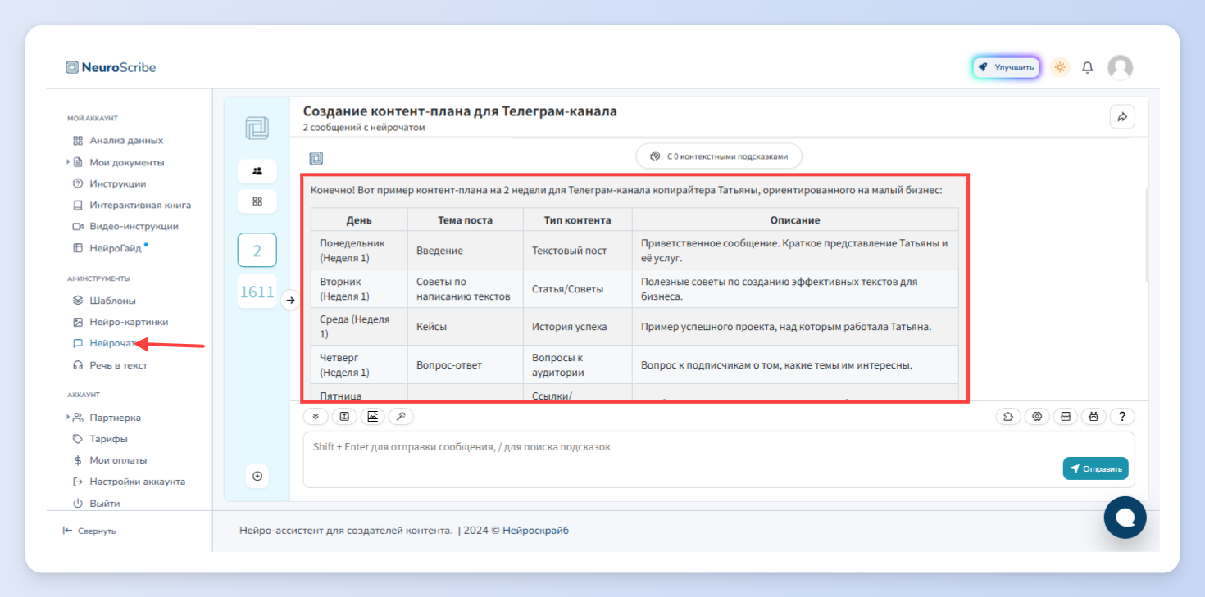Click the Описание column header

795,220
